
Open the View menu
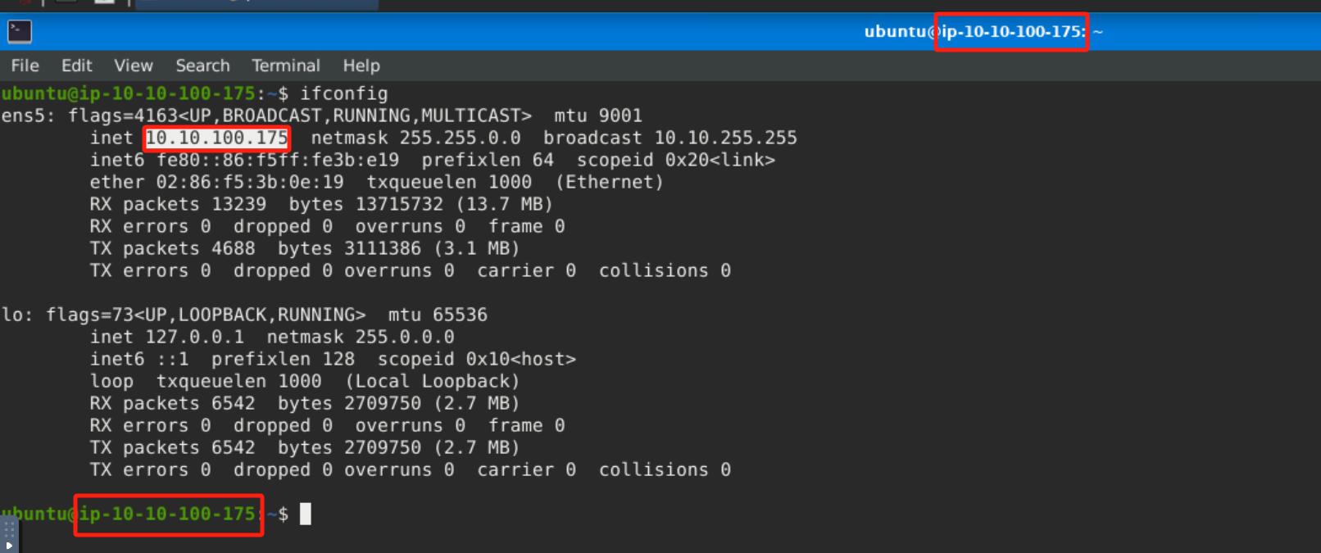[x=133, y=66]
